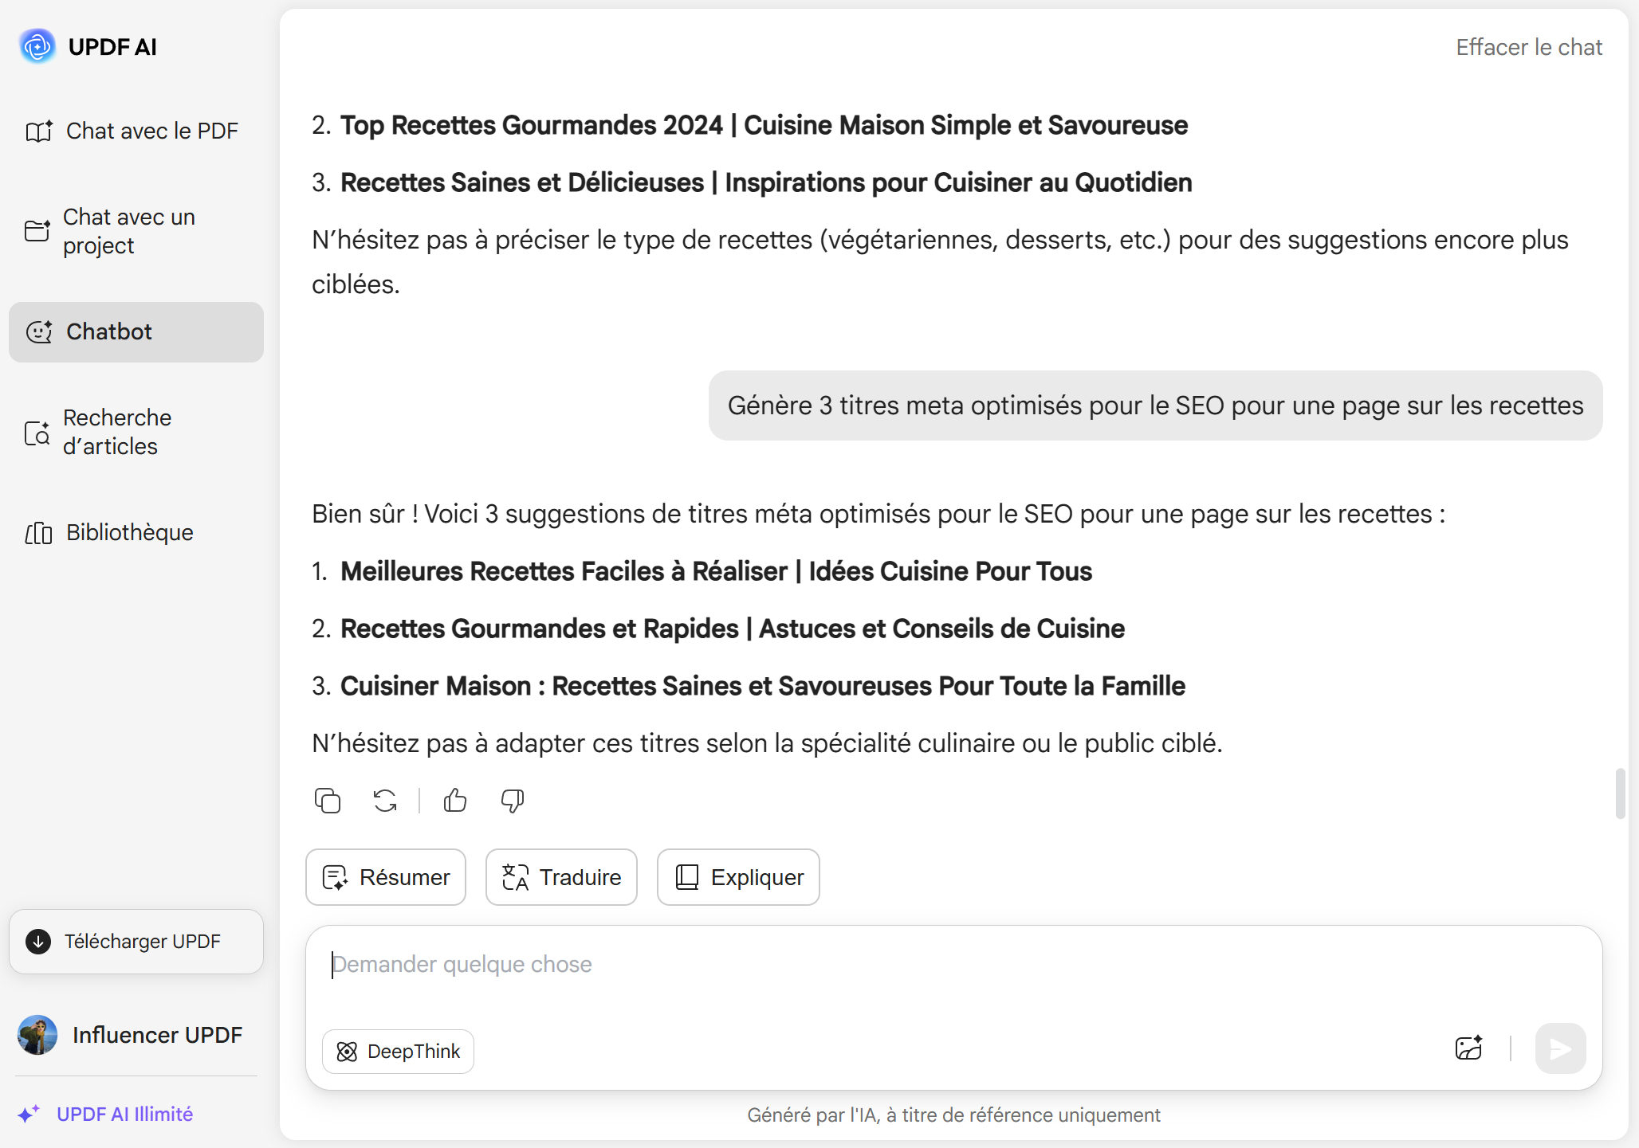
Task: Go to Bibliothèque
Action: click(136, 532)
